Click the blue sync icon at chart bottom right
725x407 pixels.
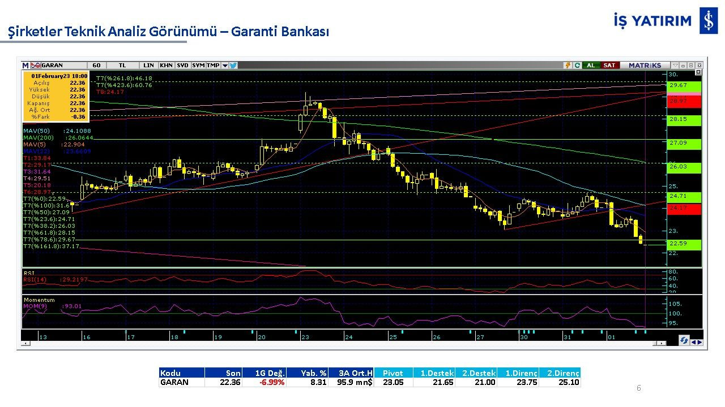tap(684, 341)
